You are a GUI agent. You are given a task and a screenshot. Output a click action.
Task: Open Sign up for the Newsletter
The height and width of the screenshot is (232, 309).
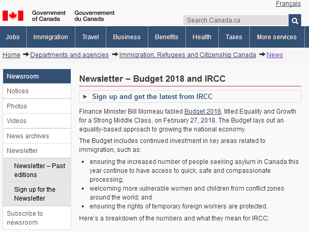pos(37,194)
